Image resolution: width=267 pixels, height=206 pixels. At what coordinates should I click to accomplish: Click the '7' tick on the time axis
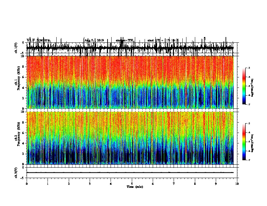click(174, 184)
